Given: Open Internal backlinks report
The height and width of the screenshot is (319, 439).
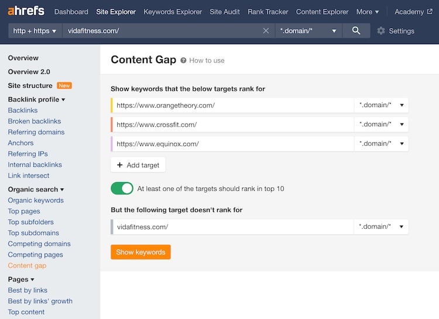Looking at the screenshot, I should pos(35,164).
